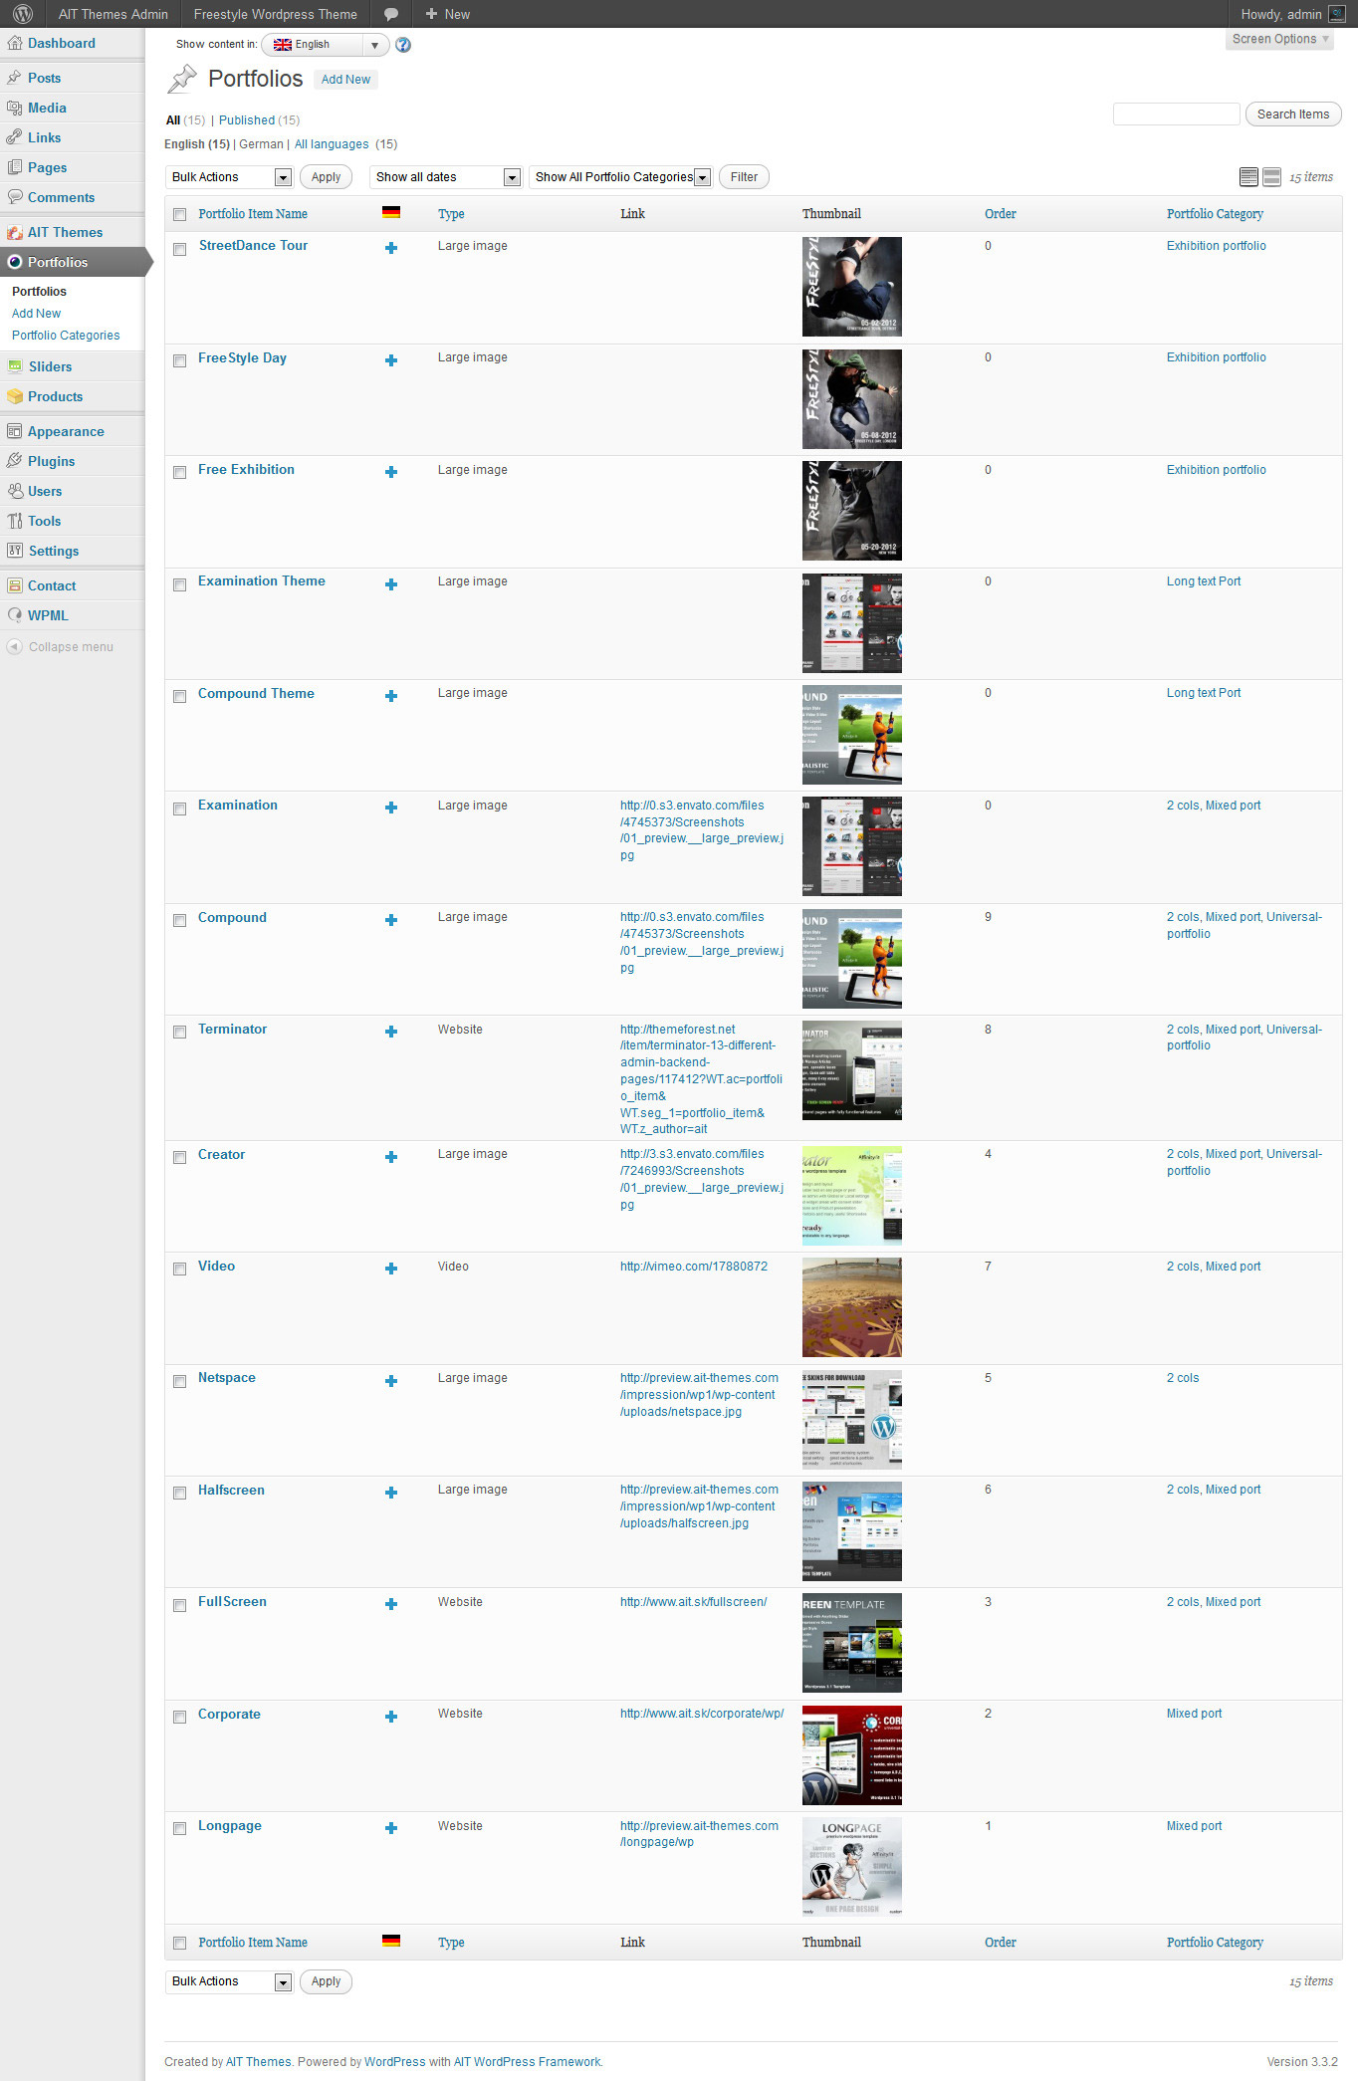The width and height of the screenshot is (1358, 2081).
Task: Toggle select-all checkbox in table header
Action: (x=180, y=214)
